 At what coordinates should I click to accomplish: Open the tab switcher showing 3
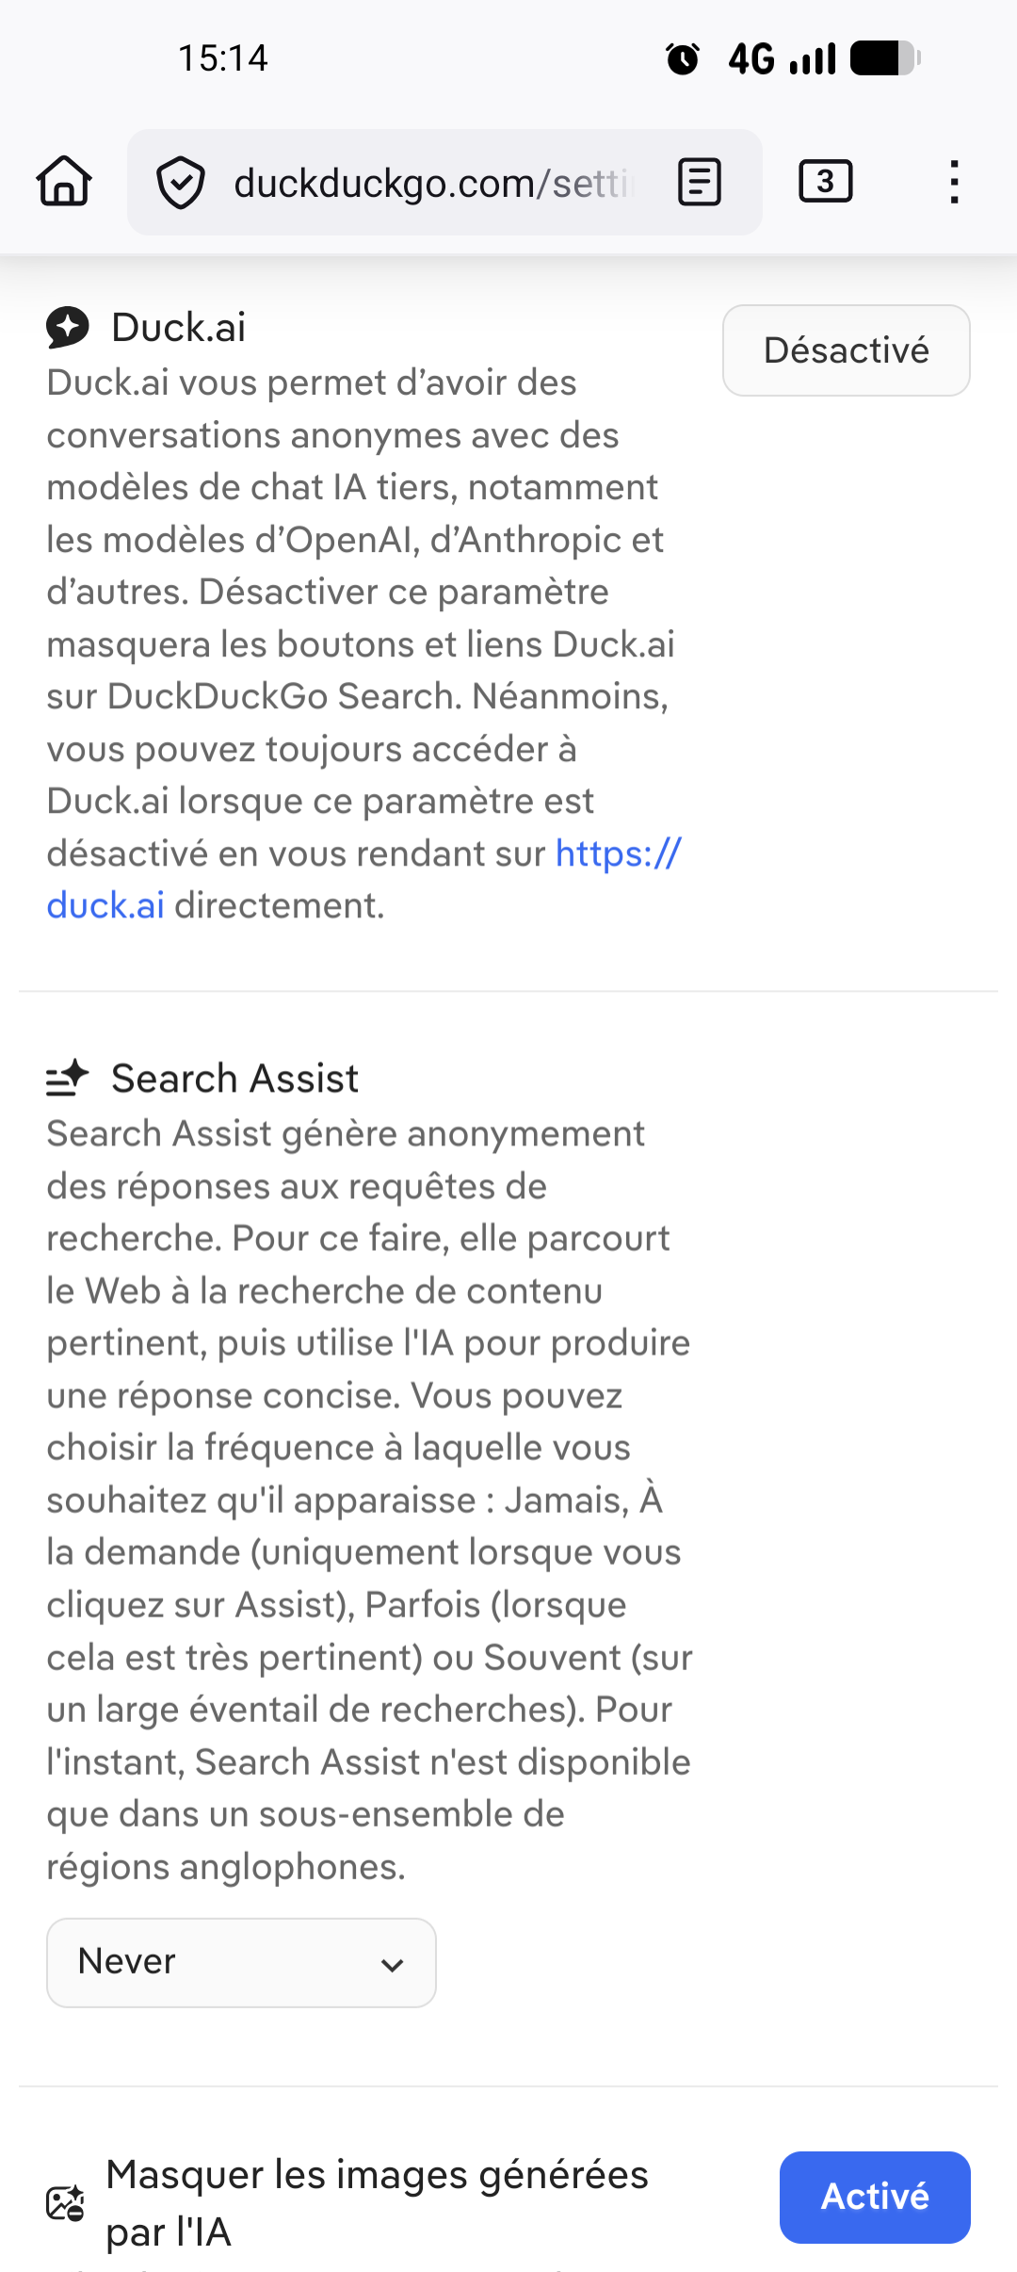[x=825, y=181]
